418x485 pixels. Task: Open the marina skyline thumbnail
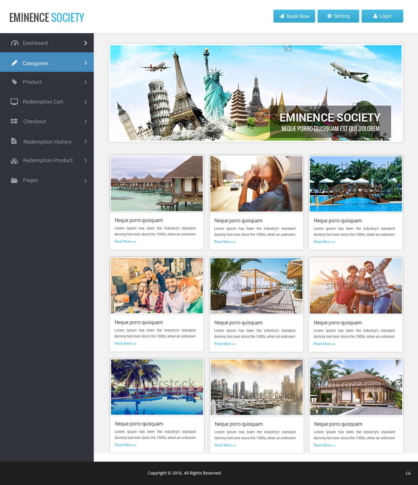click(x=257, y=387)
